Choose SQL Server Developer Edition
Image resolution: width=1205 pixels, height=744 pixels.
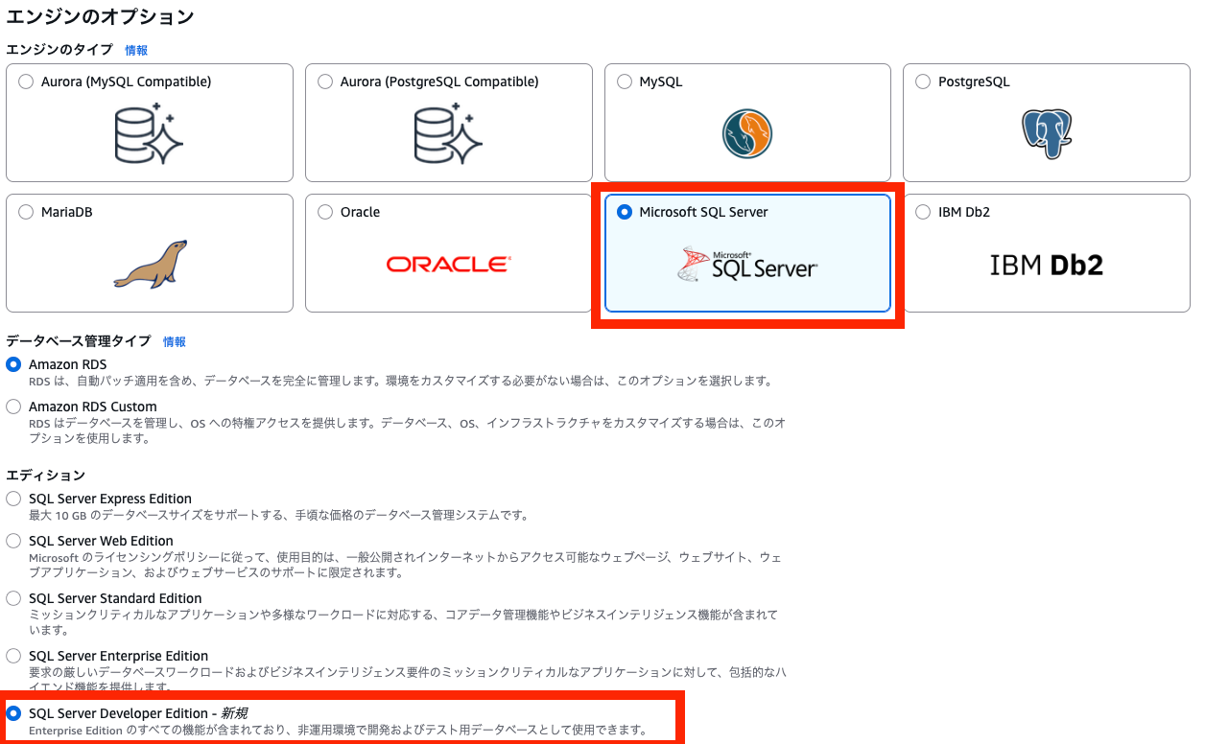pyautogui.click(x=13, y=714)
